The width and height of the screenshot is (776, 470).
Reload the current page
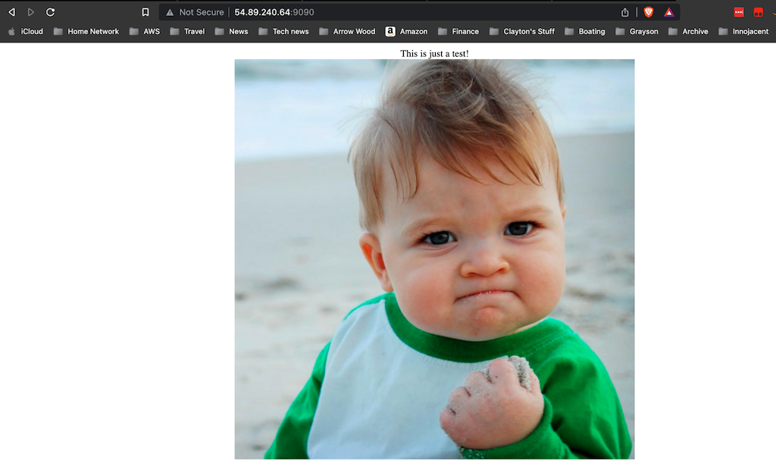pos(51,12)
